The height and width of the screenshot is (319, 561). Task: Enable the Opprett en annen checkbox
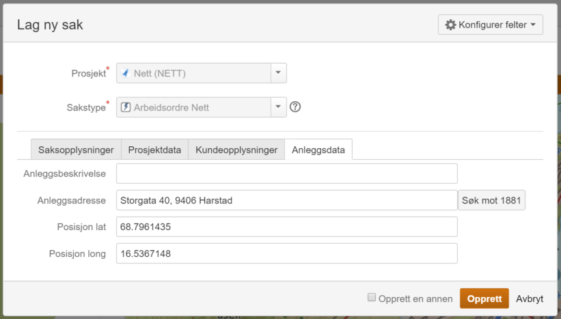pyautogui.click(x=372, y=298)
